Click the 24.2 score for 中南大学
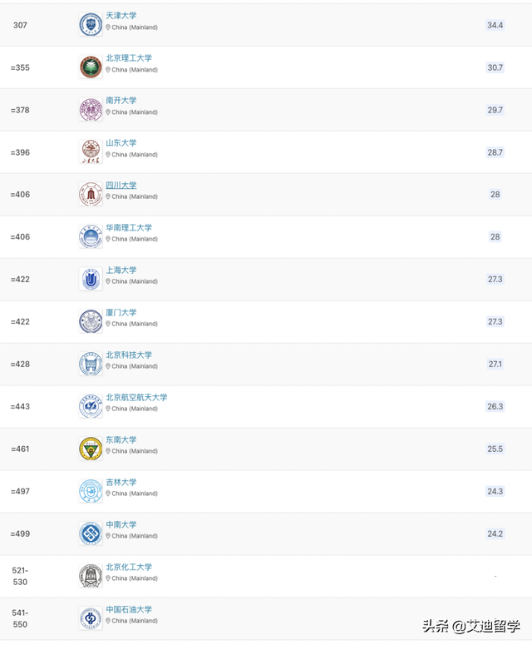This screenshot has height=645, width=532. [495, 533]
